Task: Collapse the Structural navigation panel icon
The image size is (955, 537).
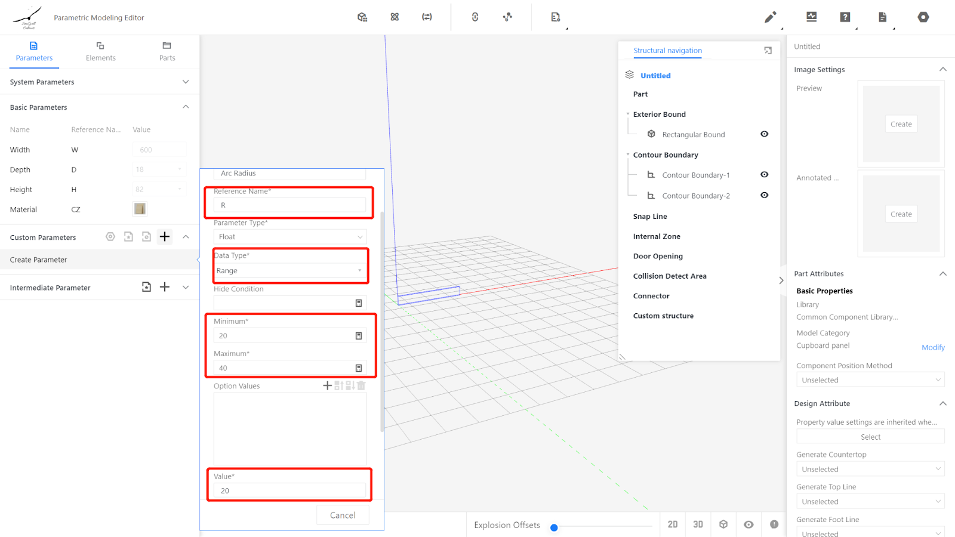Action: coord(768,51)
